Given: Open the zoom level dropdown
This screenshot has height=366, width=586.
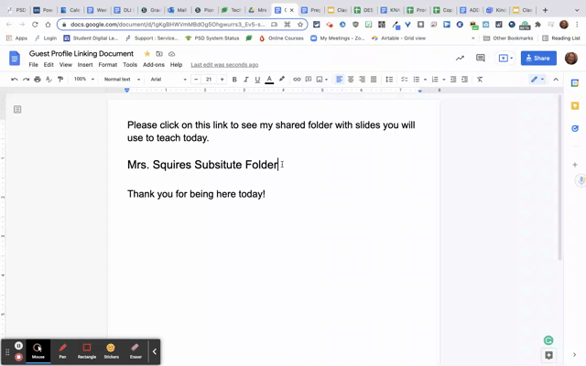Looking at the screenshot, I should [x=83, y=80].
